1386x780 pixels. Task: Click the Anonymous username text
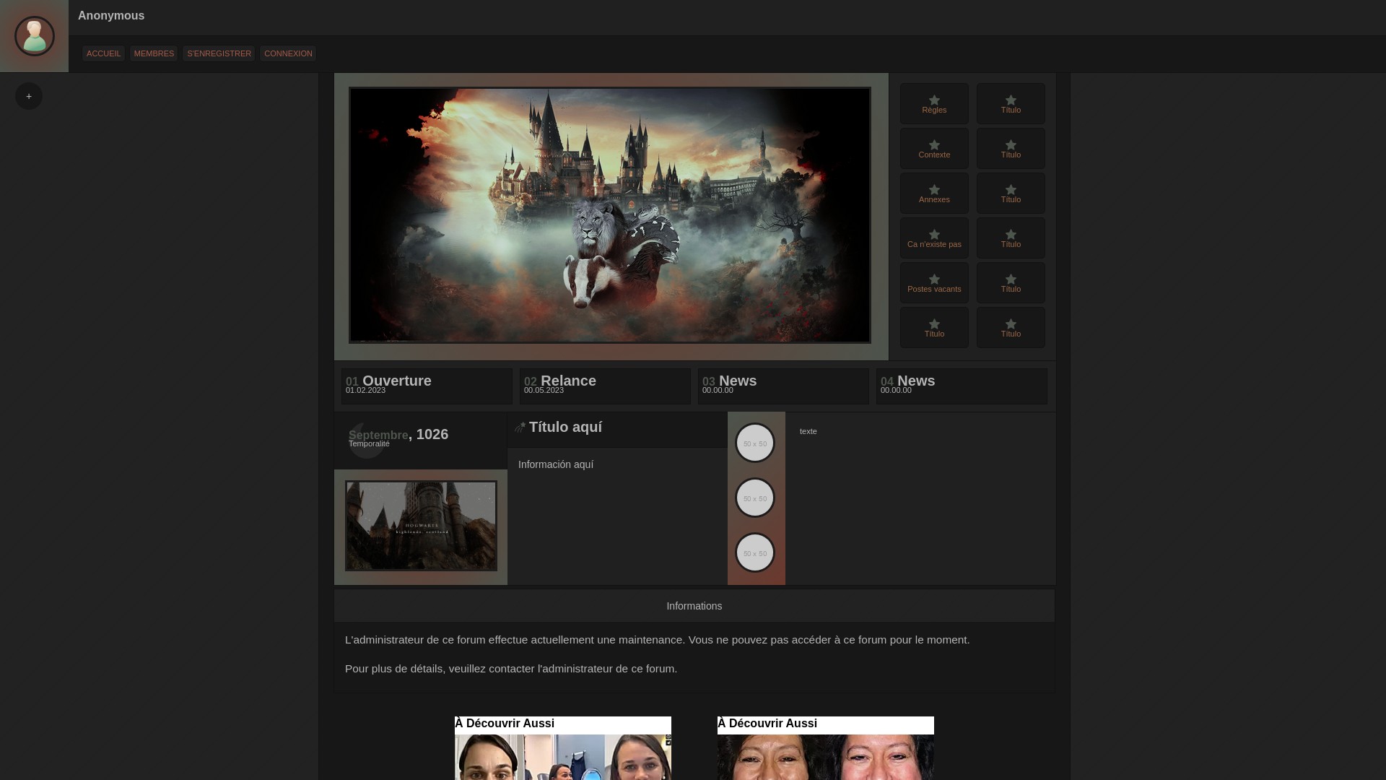coord(111,16)
